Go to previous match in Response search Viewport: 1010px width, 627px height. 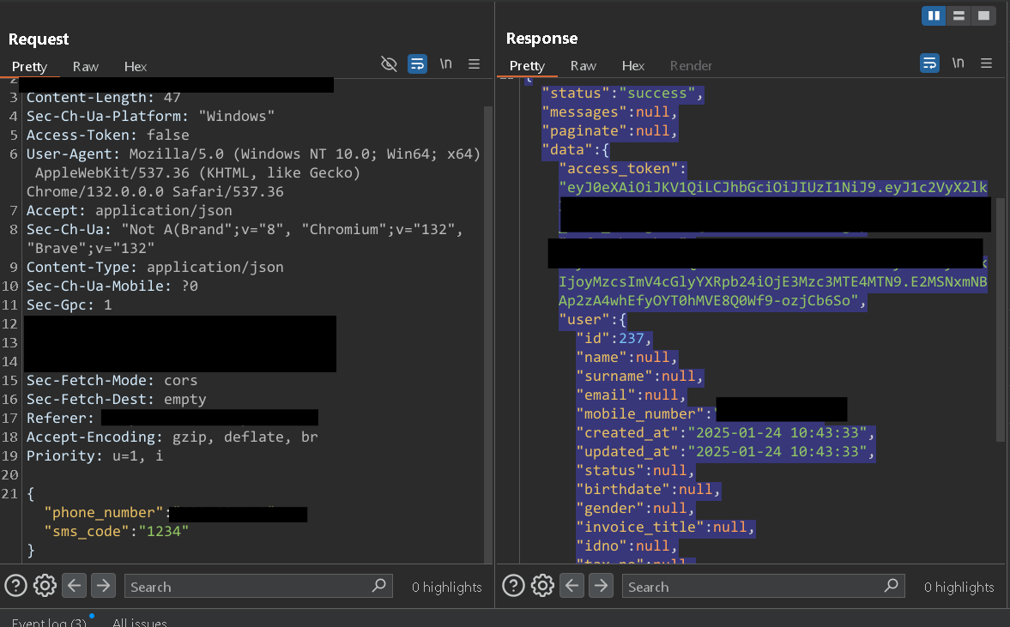pyautogui.click(x=572, y=586)
